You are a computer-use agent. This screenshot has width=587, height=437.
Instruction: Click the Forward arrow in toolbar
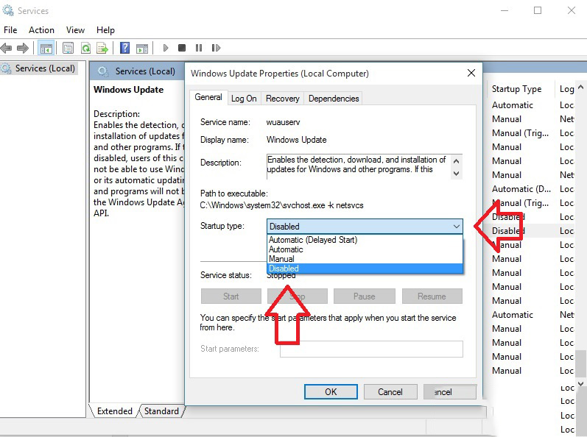click(23, 48)
